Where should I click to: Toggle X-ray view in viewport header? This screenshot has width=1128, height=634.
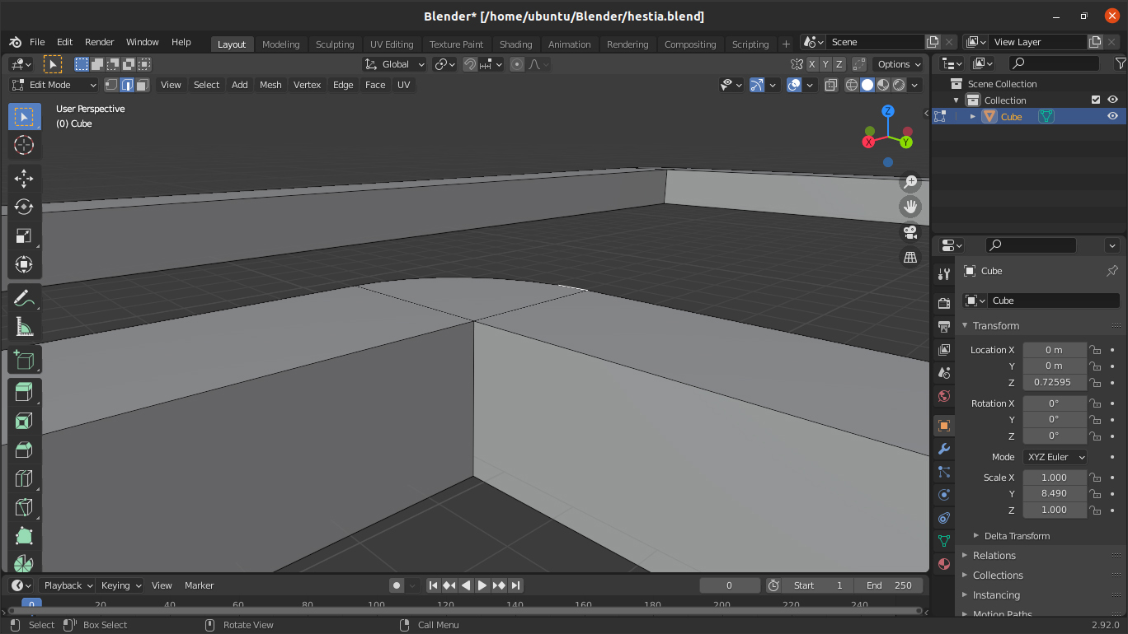(x=831, y=85)
